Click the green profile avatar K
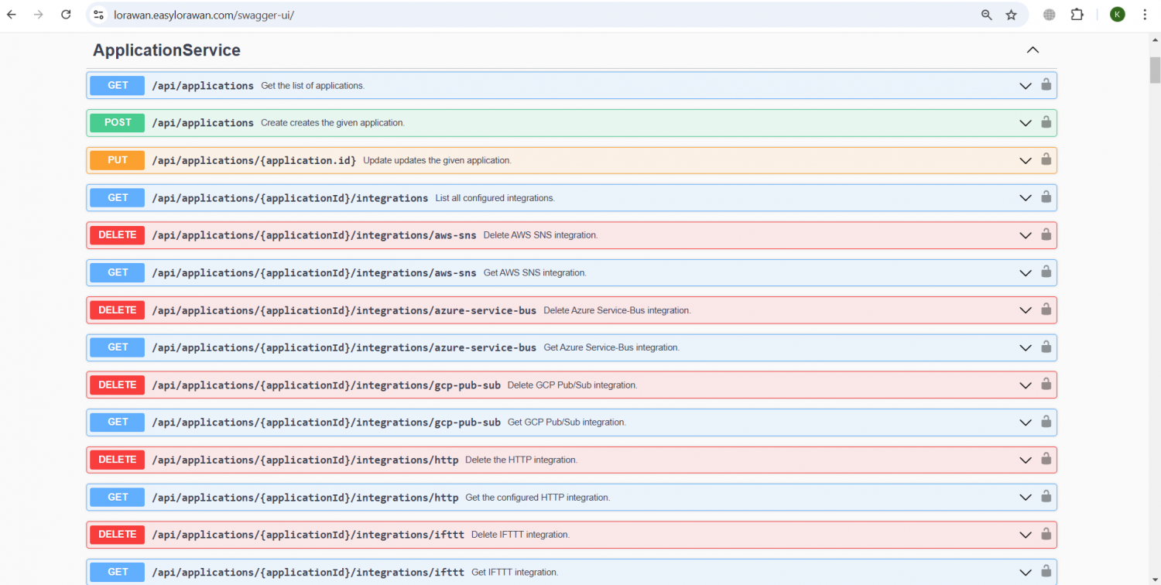Screen dimensions: 1161x585 click(x=1117, y=15)
